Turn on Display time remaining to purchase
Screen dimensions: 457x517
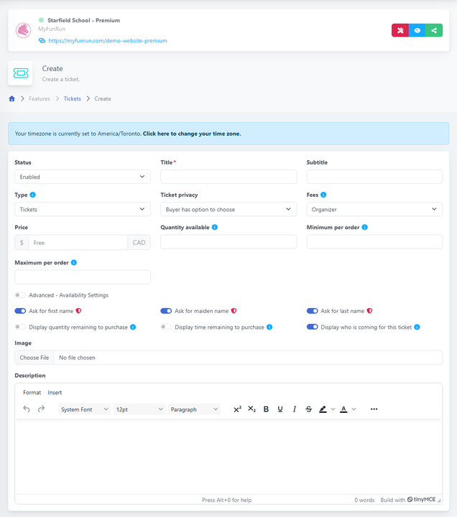point(166,327)
